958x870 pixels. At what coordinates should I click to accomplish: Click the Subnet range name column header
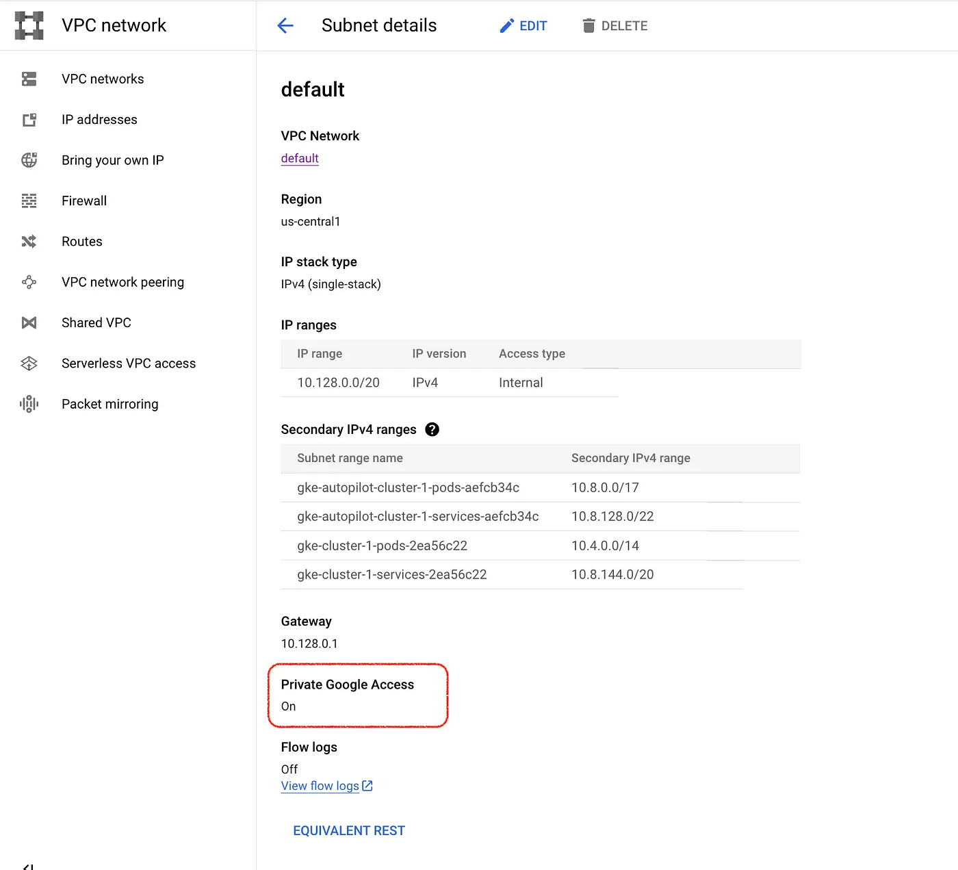(x=350, y=458)
